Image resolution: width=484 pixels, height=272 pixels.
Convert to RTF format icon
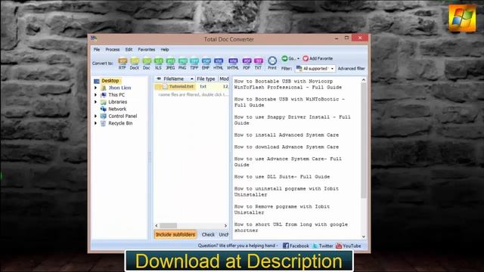pyautogui.click(x=123, y=63)
